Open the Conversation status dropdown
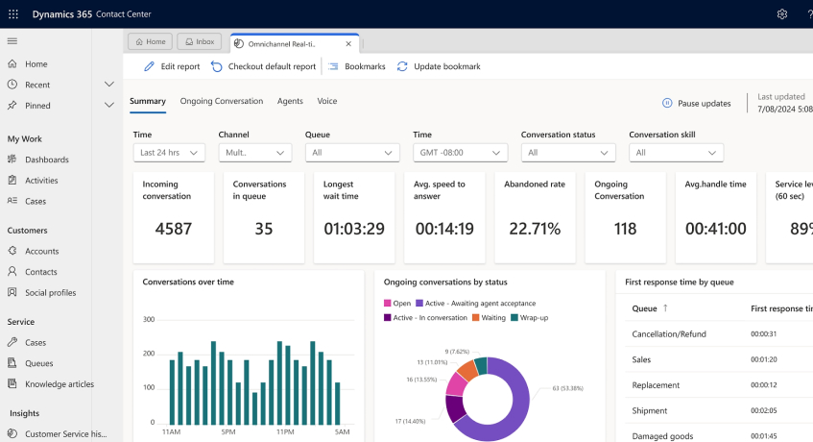Screen dimensions: 813x442 (568, 152)
